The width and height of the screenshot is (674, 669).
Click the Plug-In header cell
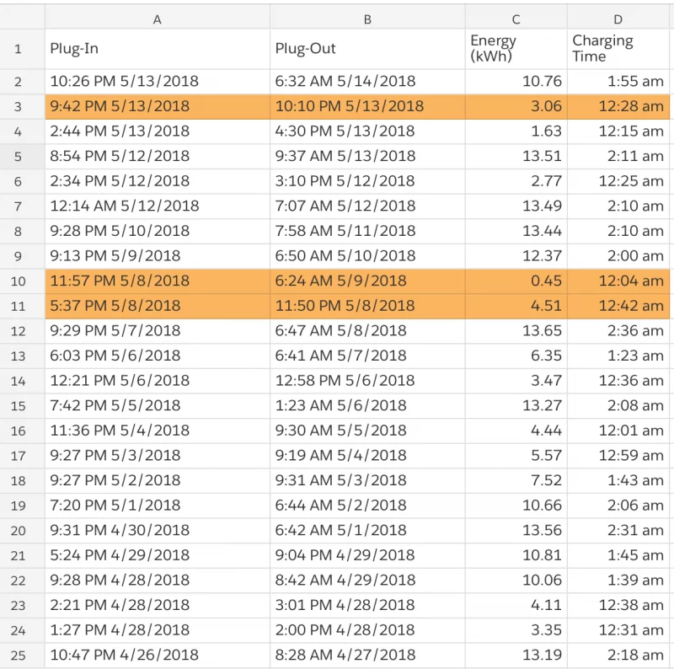click(157, 49)
